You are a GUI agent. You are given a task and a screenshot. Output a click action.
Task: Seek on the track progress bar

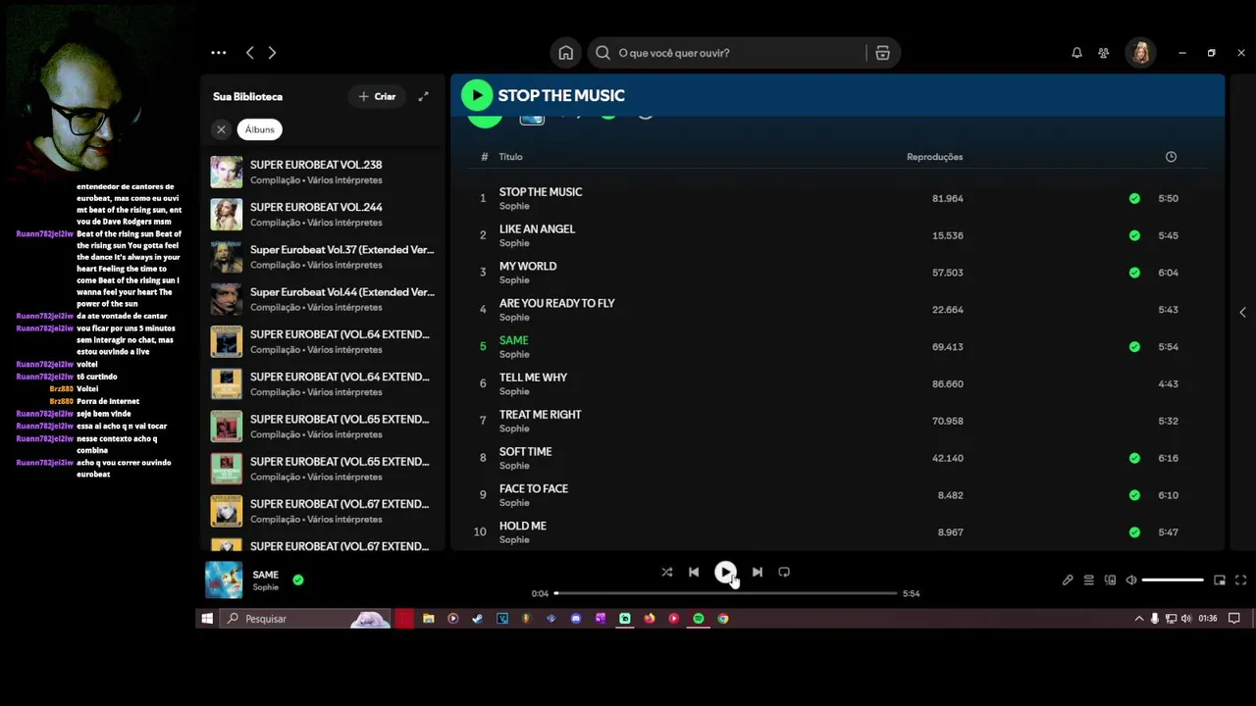[725, 593]
